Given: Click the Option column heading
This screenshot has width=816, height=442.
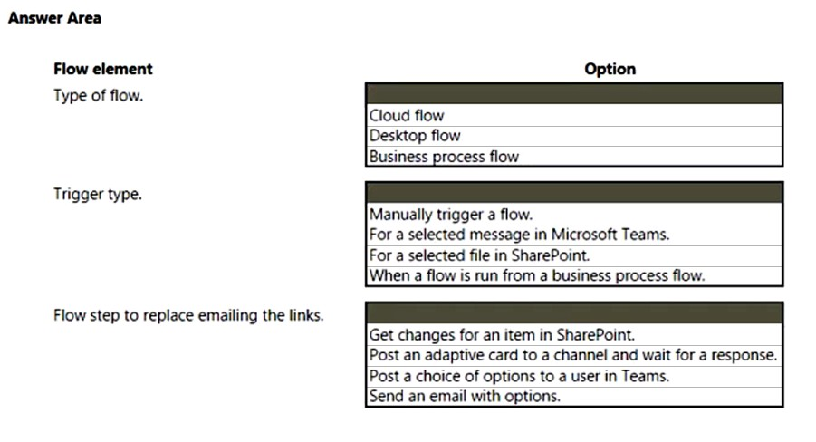Looking at the screenshot, I should (610, 69).
